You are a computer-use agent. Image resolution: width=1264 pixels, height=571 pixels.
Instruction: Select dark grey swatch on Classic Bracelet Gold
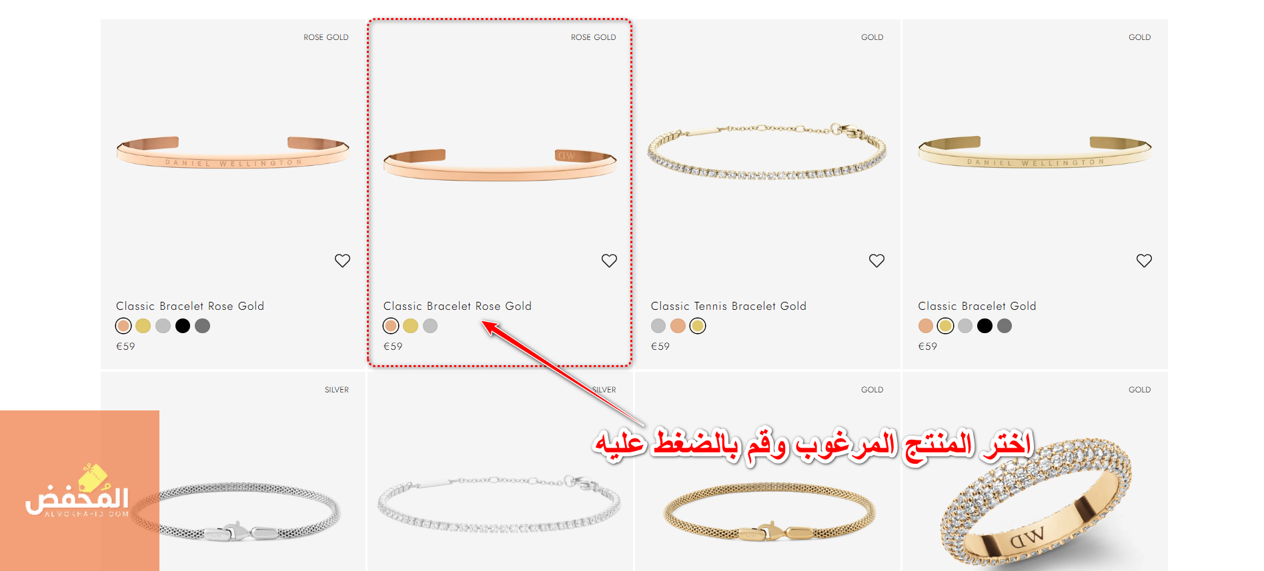pos(1005,326)
